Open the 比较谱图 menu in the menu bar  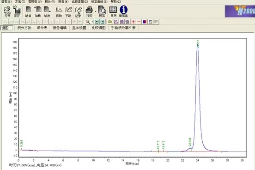tap(79, 1)
